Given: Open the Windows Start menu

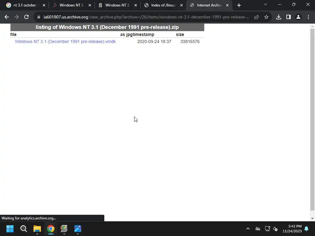Looking at the screenshot, I should pyautogui.click(x=10, y=229).
